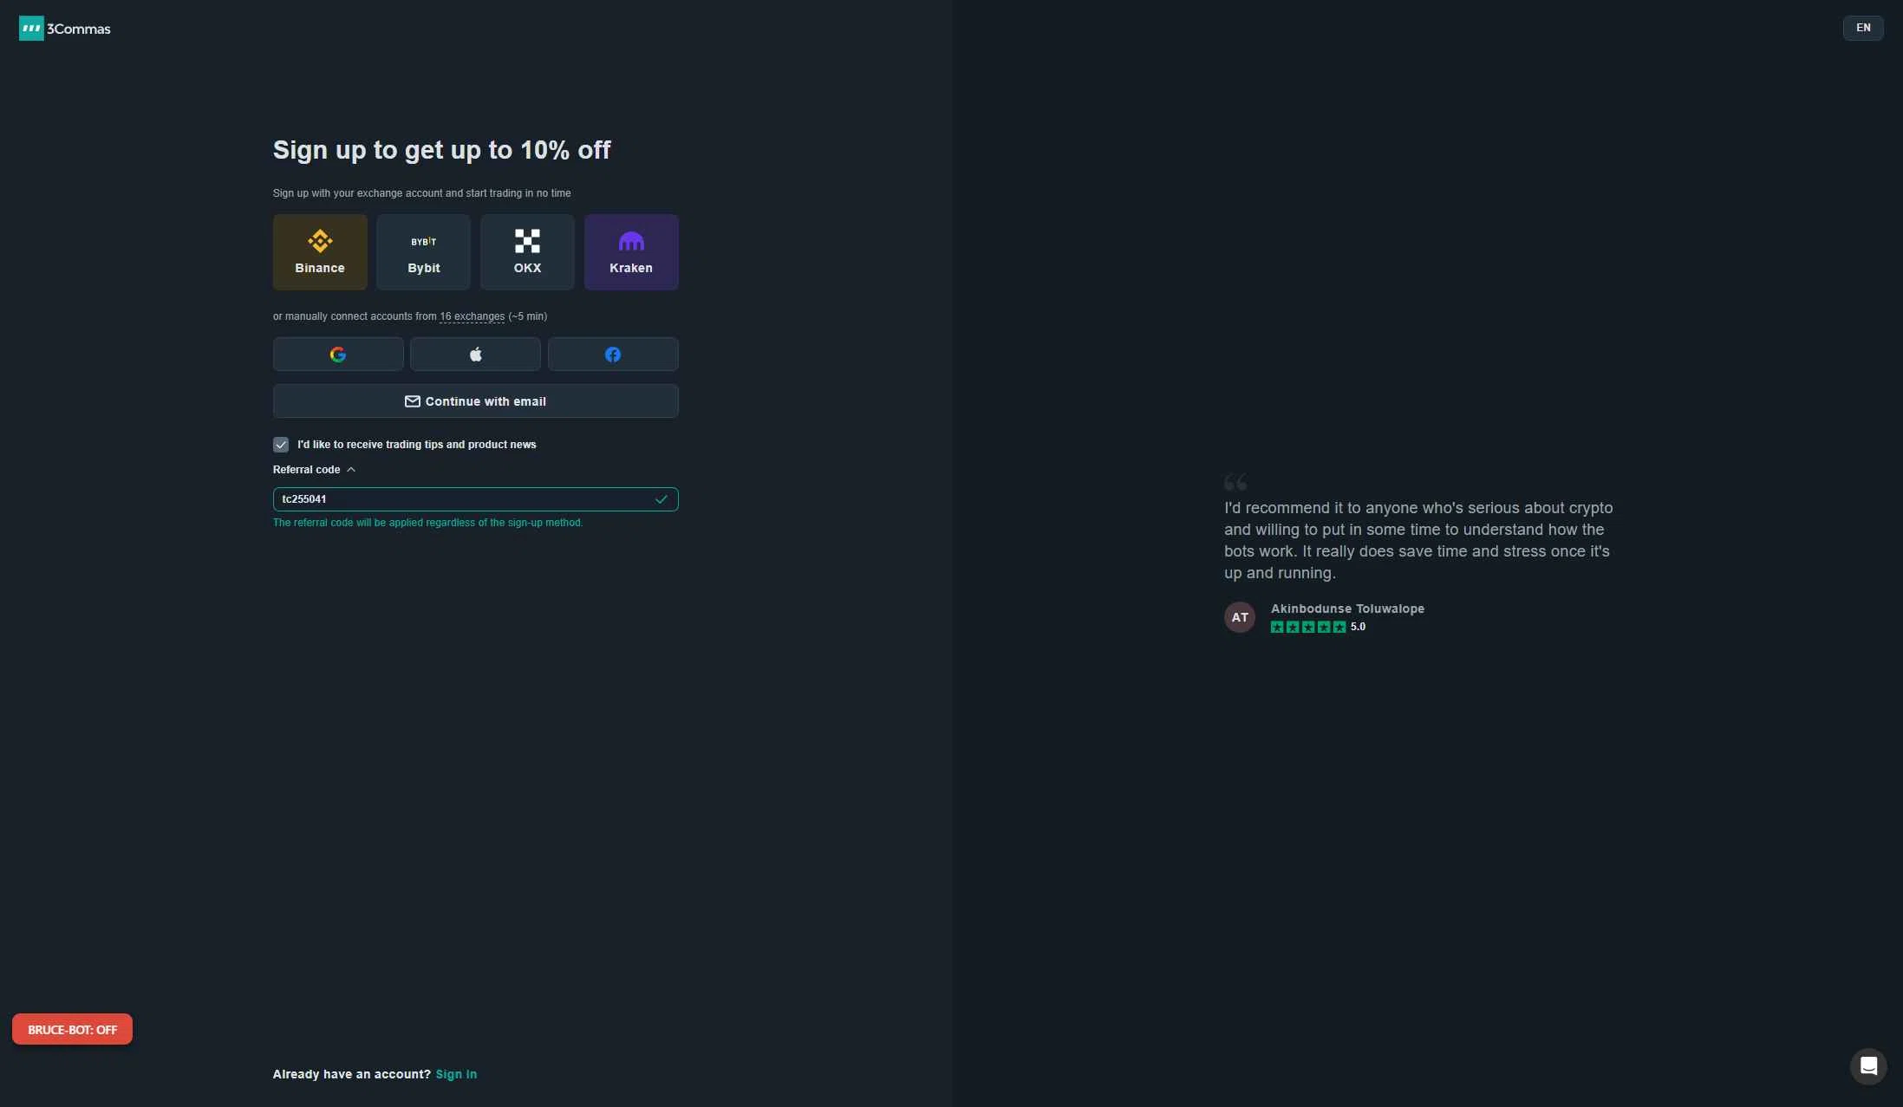Viewport: 1903px width, 1107px height.
Task: Click the 3Commas logo
Action: 64,28
